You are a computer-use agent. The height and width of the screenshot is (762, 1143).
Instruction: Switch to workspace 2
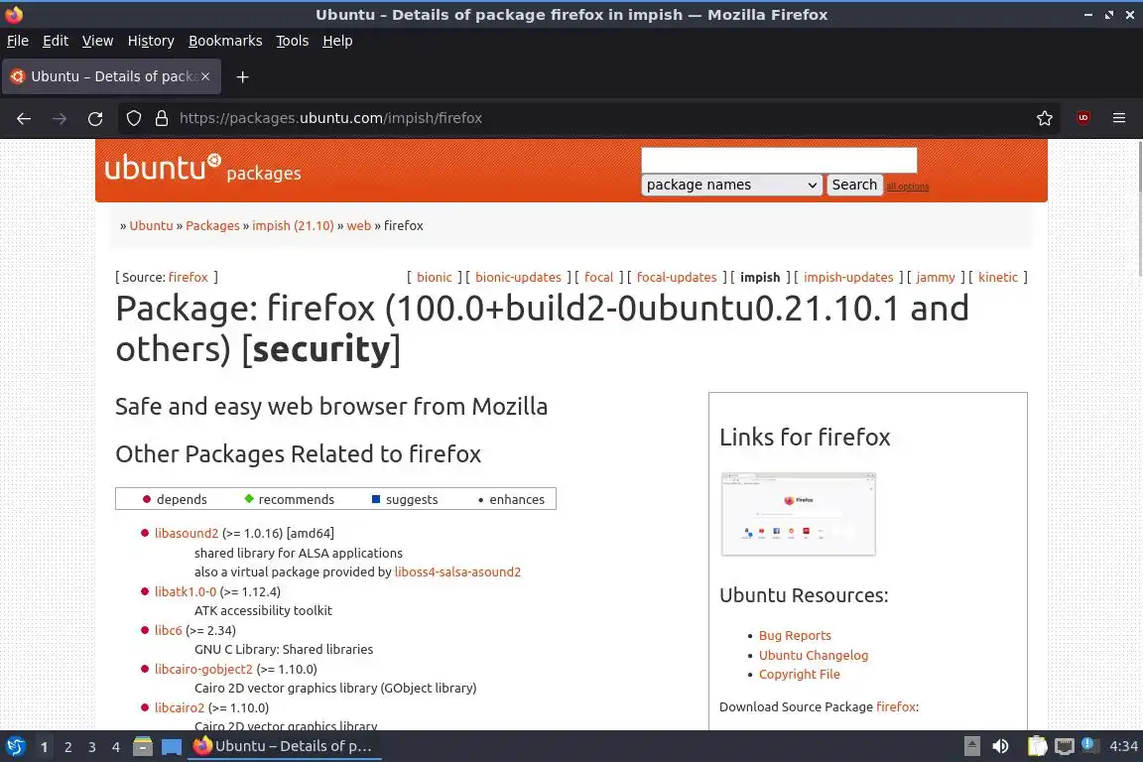67,747
